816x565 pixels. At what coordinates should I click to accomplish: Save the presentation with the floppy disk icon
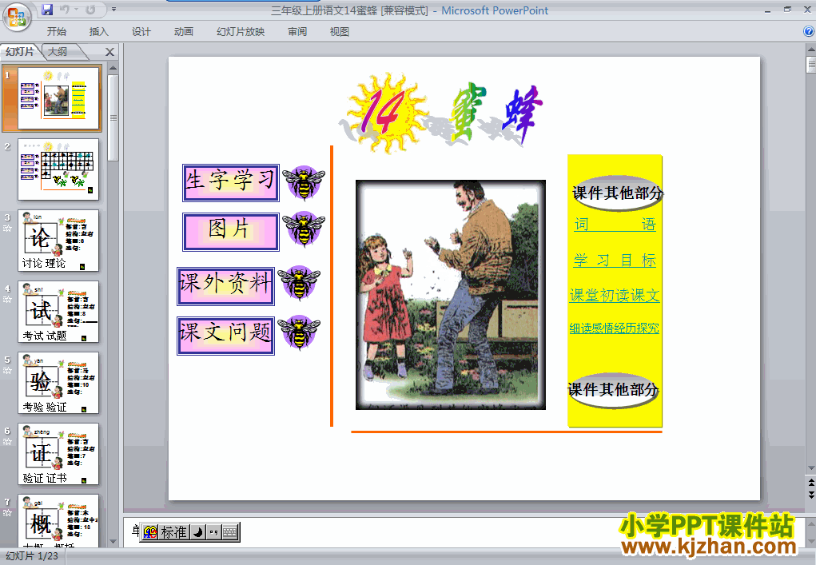(47, 10)
